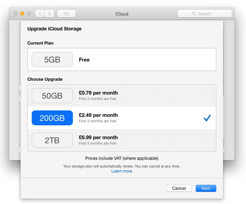Click the back arrow in the iCloud toolbar
The width and height of the screenshot is (246, 204).
pos(40,14)
